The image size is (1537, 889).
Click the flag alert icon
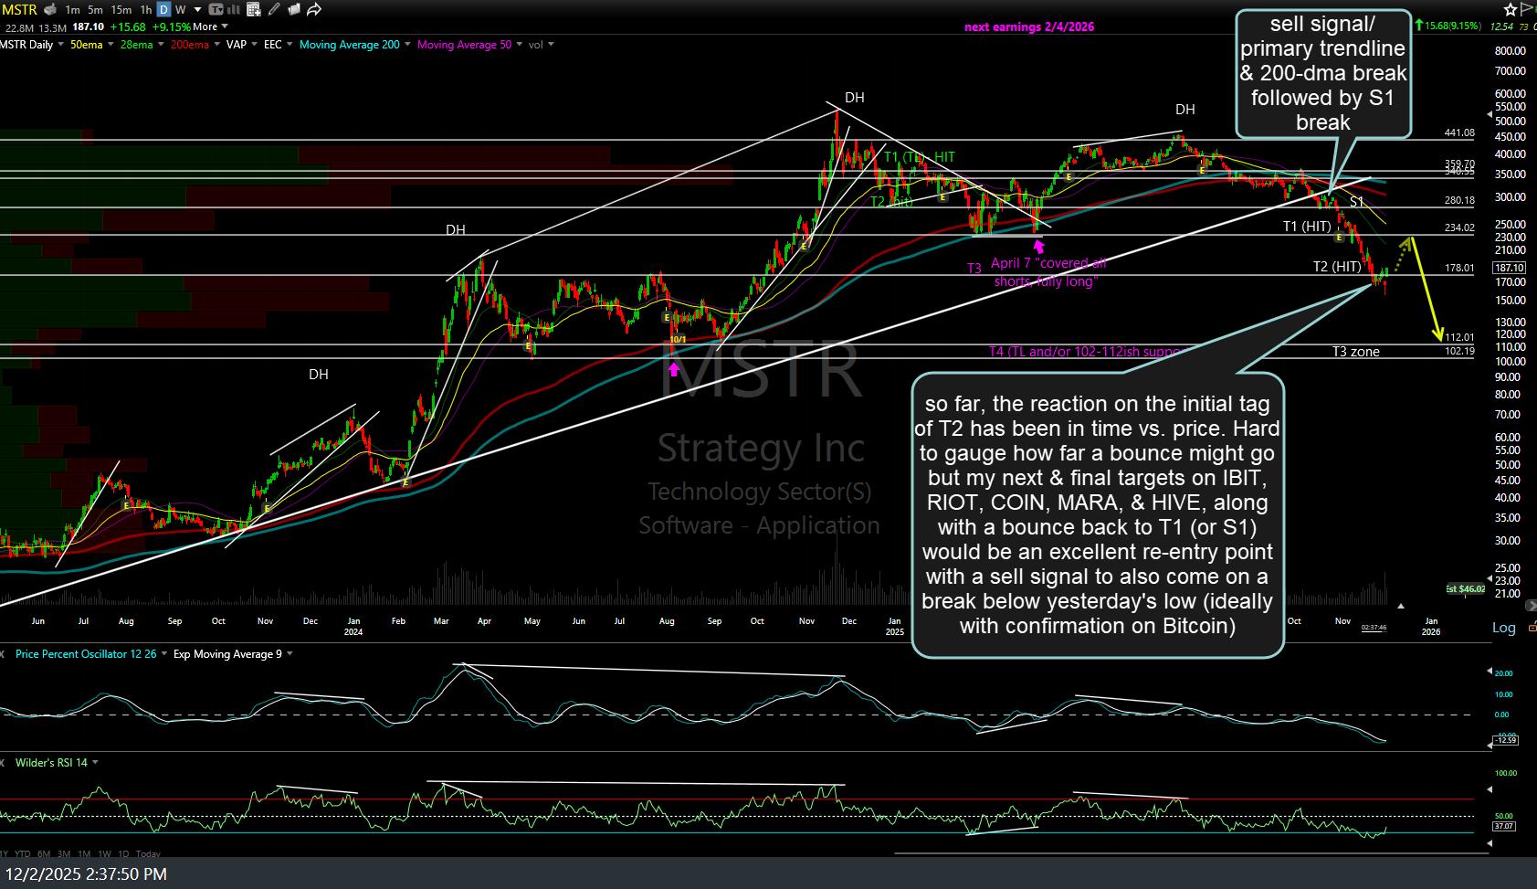tap(1528, 10)
